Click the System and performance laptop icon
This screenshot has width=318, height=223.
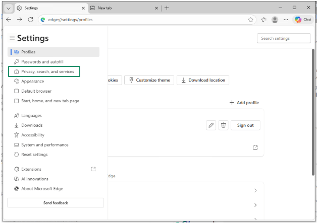point(17,145)
